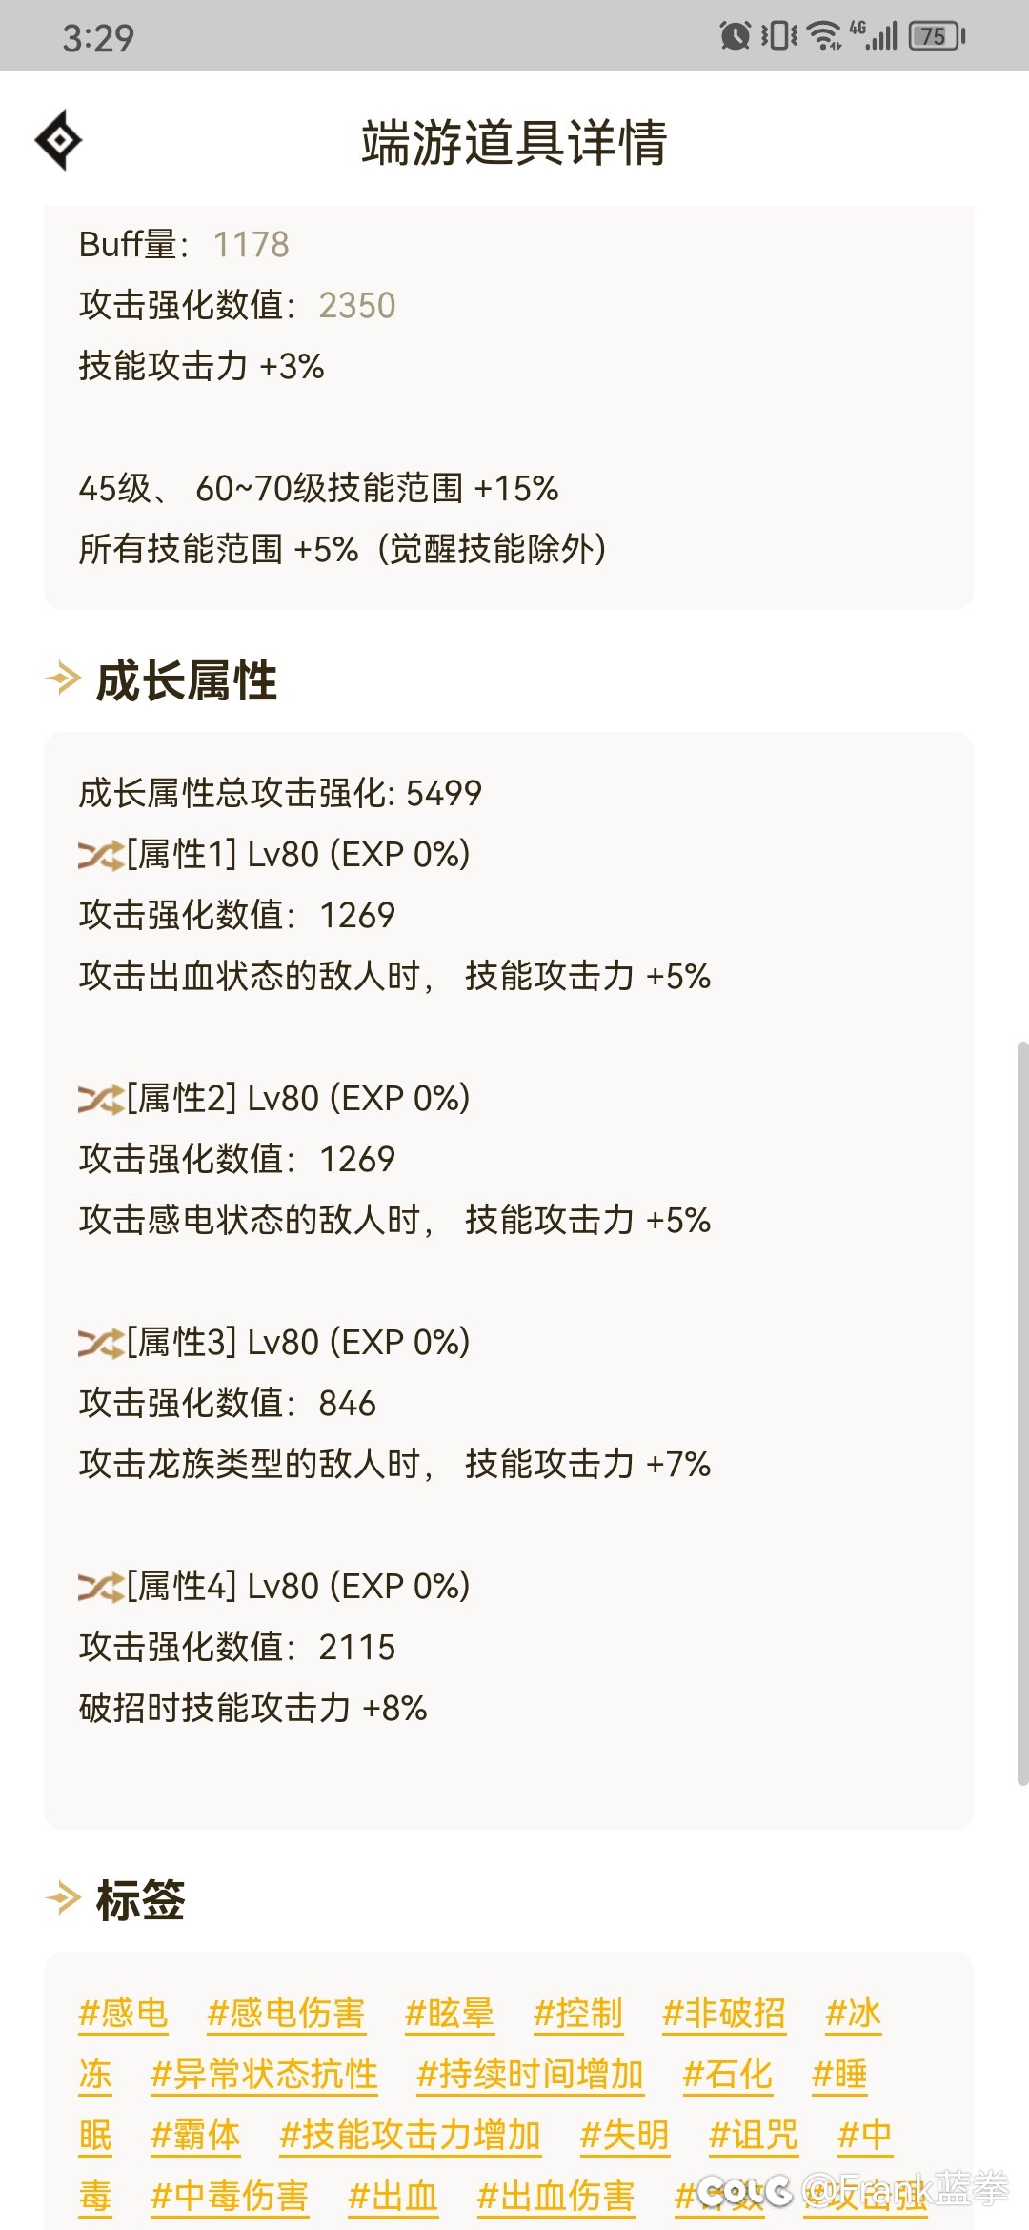Tap shuffle icon beside 属性4
Screen dimensions: 1029x2230
coord(101,1587)
